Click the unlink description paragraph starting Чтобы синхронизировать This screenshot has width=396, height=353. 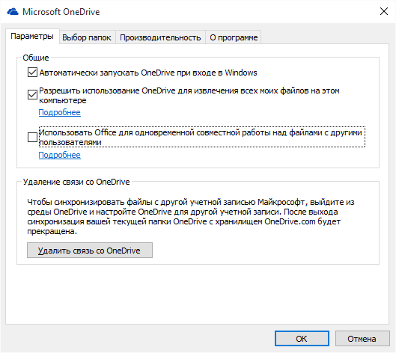[191, 216]
